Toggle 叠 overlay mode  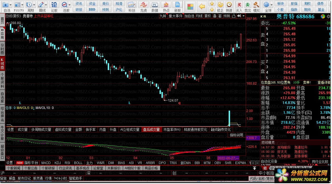(215, 16)
